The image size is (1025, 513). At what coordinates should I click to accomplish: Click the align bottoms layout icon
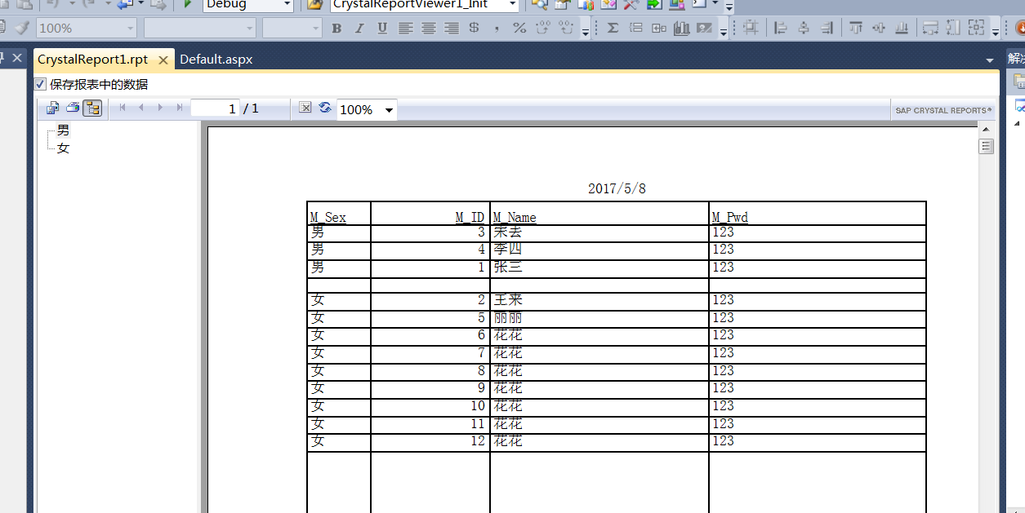[x=902, y=29]
